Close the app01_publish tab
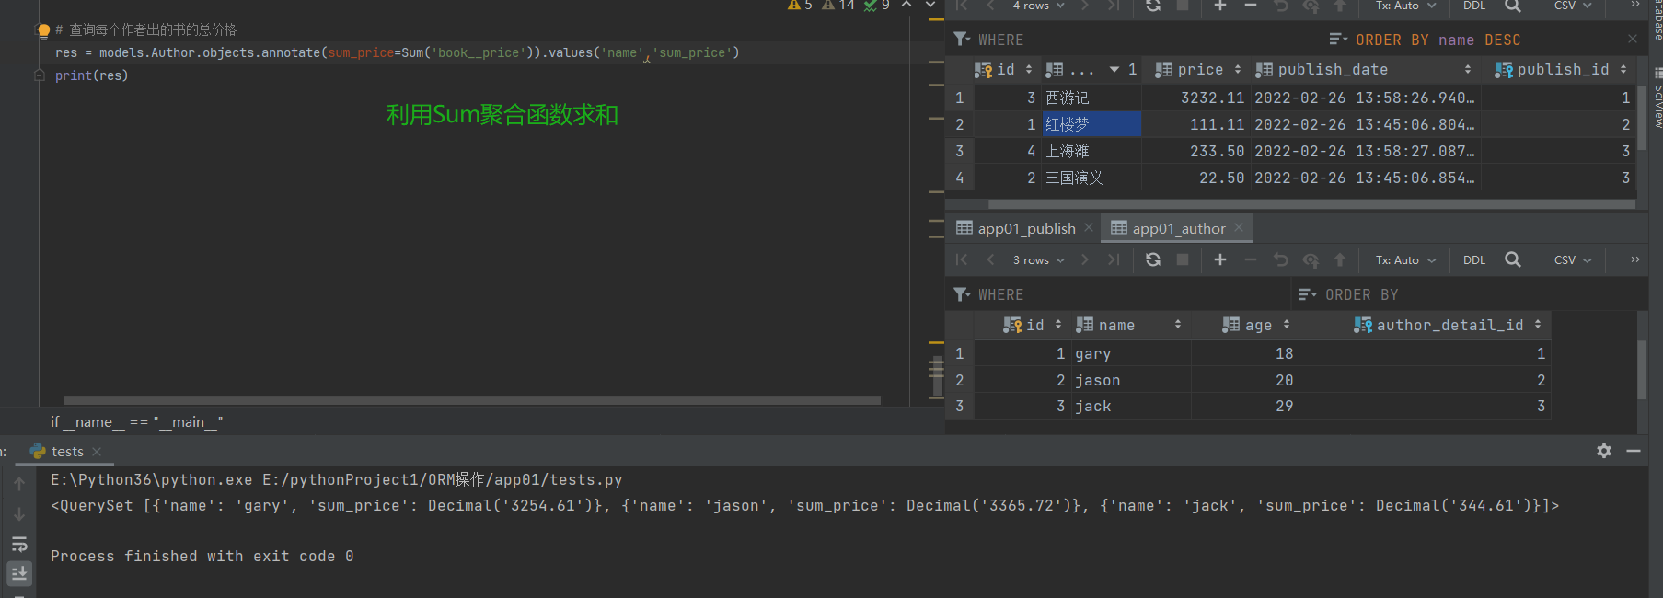The width and height of the screenshot is (1663, 598). click(1089, 227)
